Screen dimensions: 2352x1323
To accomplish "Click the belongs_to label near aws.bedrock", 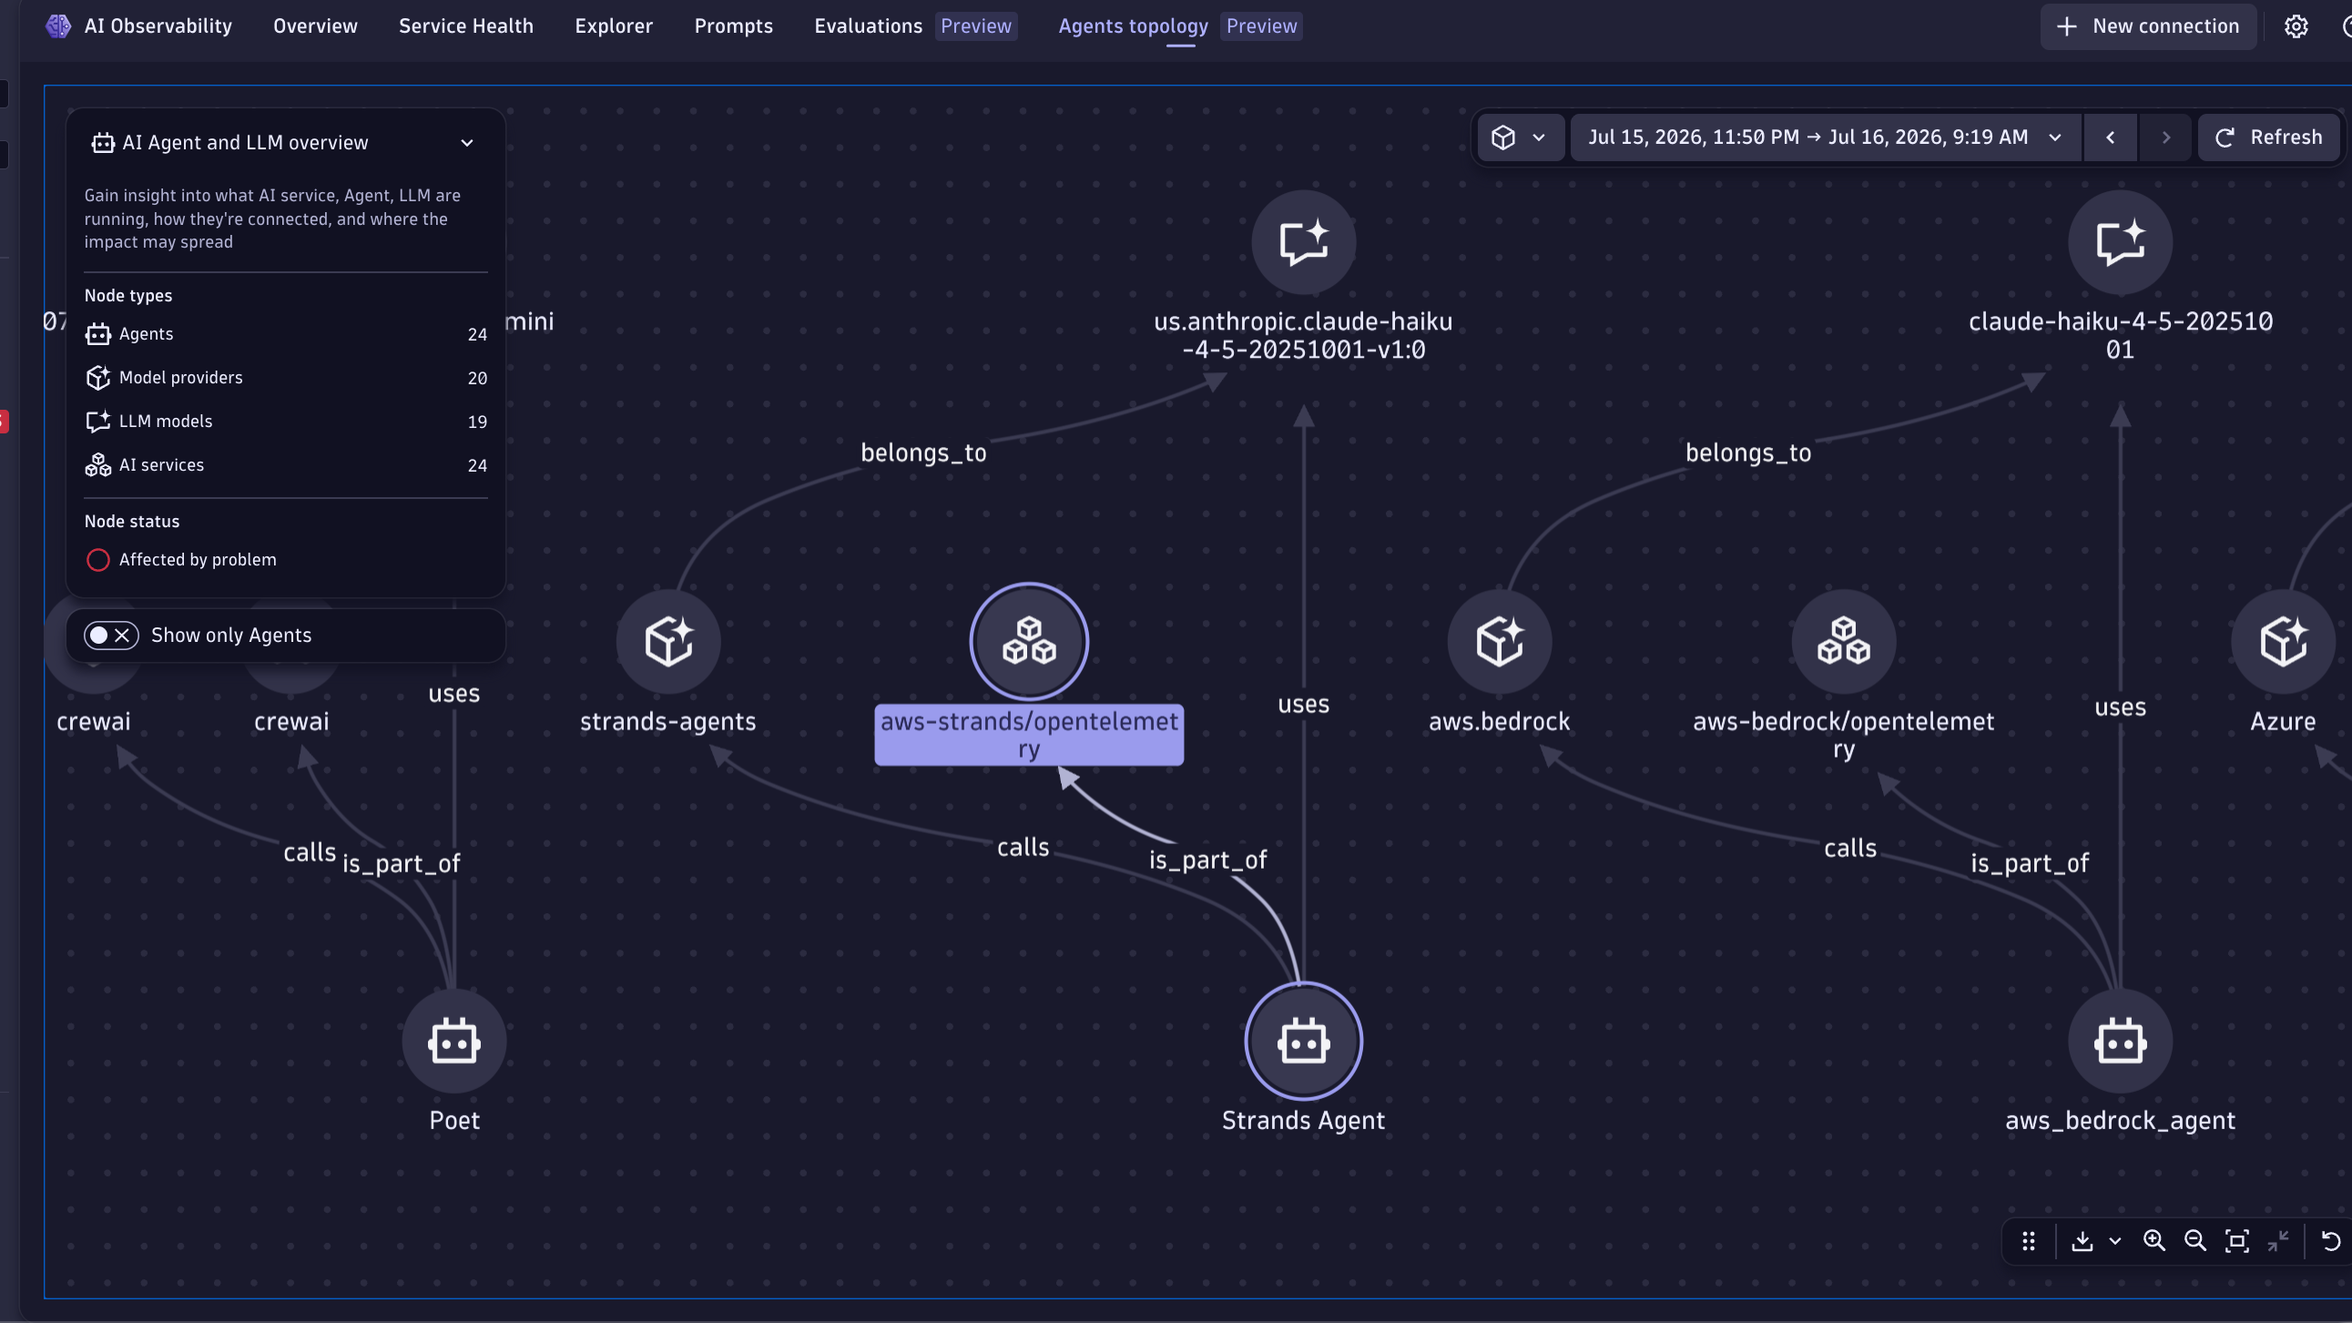I will click(x=1747, y=453).
